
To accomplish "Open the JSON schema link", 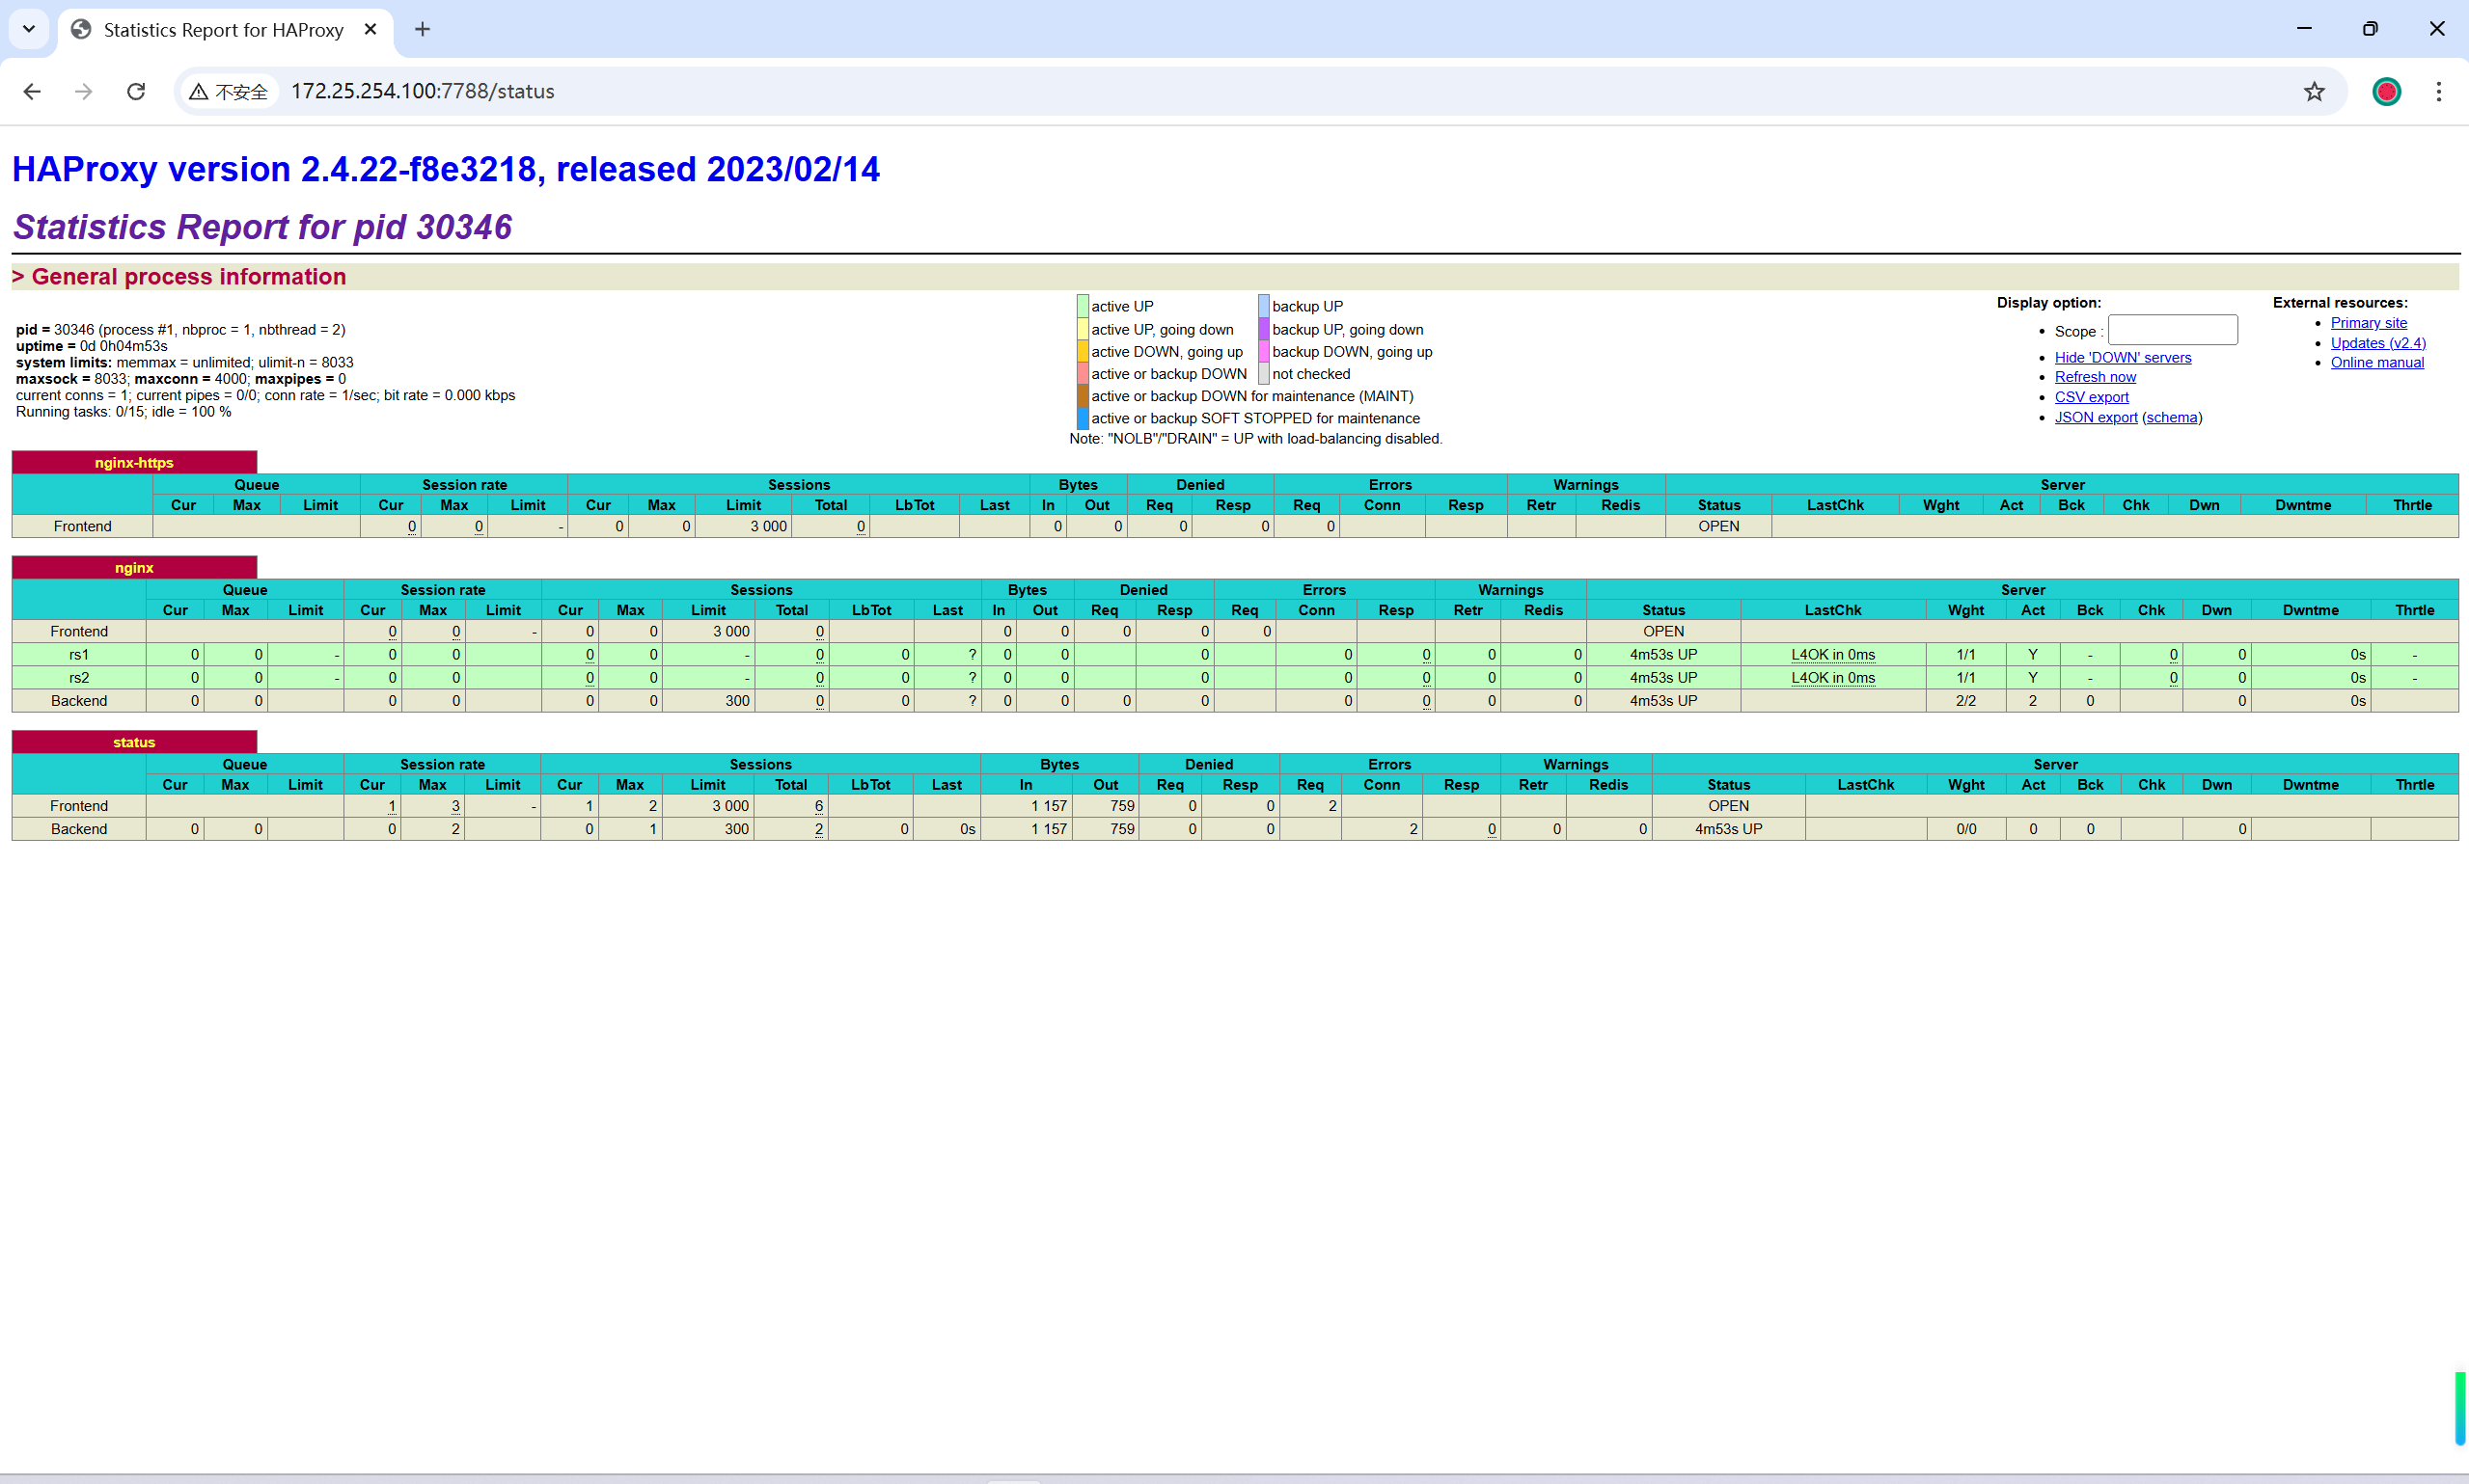I will click(2172, 417).
